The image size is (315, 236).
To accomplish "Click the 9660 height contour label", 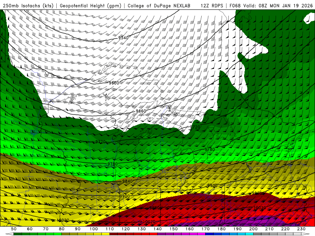I will tap(141, 111).
